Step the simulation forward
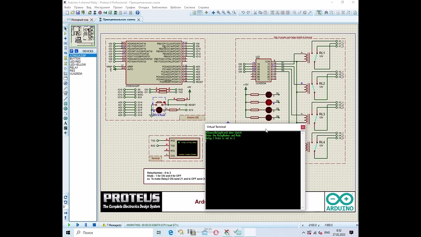This screenshot has height=237, width=421. (x=78, y=225)
